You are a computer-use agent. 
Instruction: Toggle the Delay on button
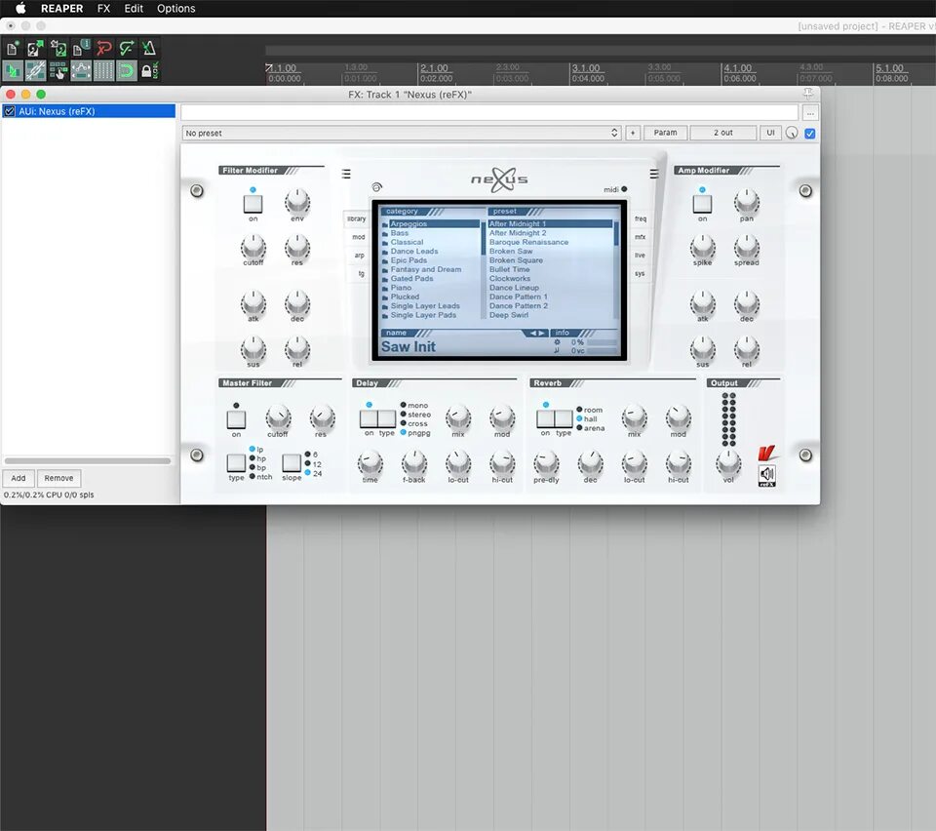pyautogui.click(x=369, y=418)
